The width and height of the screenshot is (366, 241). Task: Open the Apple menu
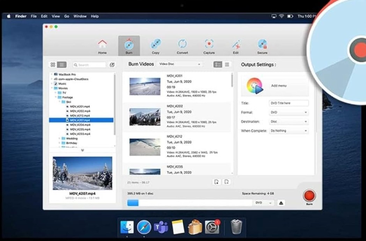tap(9, 16)
